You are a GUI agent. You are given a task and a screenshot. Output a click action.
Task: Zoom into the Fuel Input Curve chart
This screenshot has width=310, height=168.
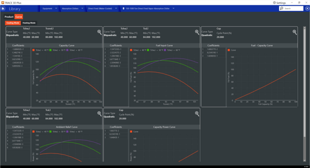click(197, 32)
